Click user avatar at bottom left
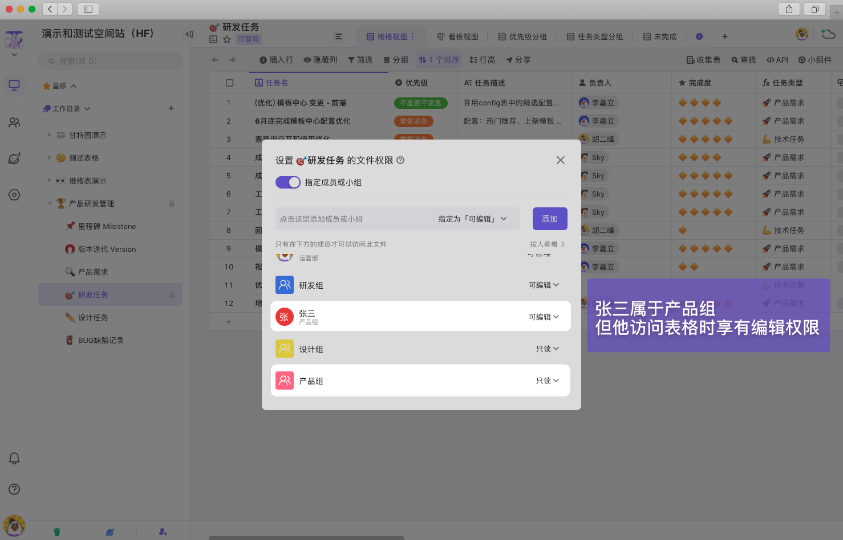This screenshot has height=540, width=843. pyautogui.click(x=14, y=526)
